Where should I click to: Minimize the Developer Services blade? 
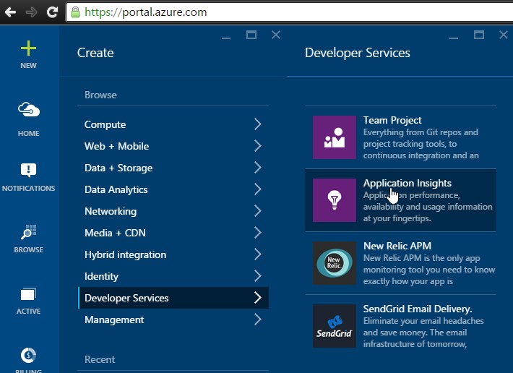click(x=454, y=38)
